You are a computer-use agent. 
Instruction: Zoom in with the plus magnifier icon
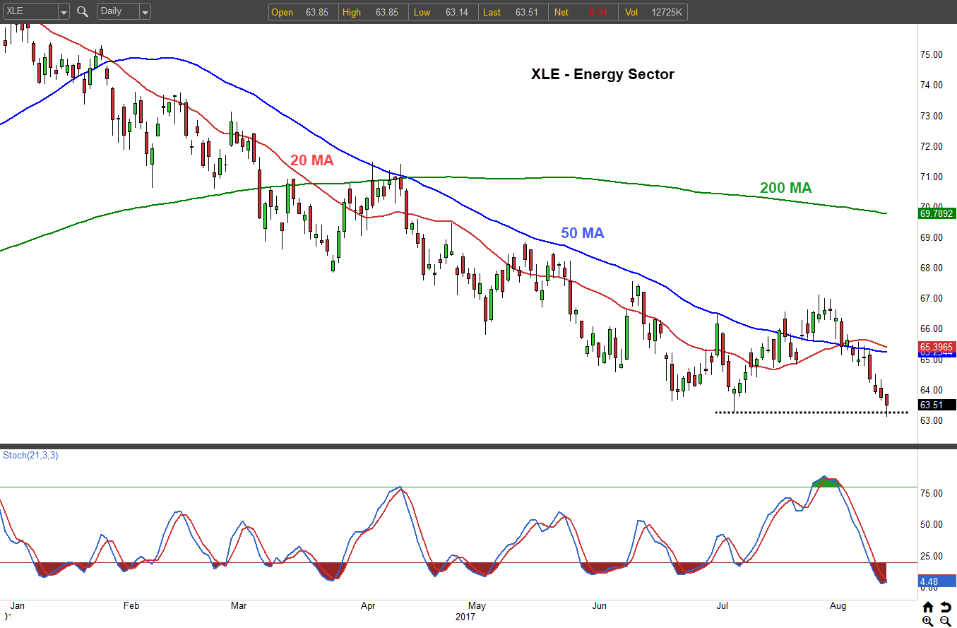pyautogui.click(x=928, y=621)
